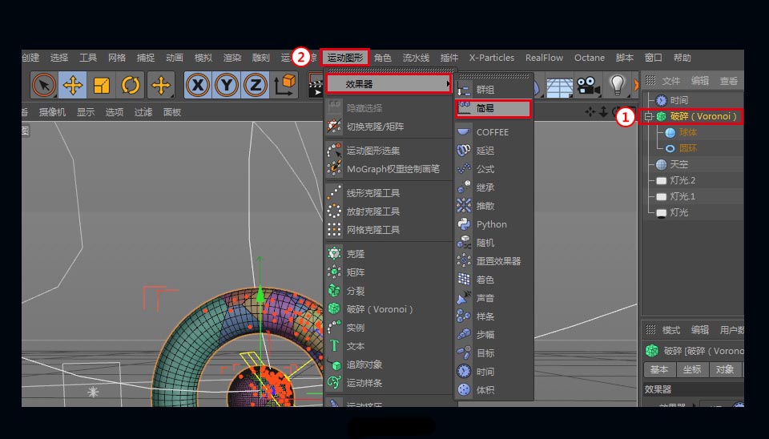Click the live selection arrow tool
The image size is (769, 439).
coord(44,85)
